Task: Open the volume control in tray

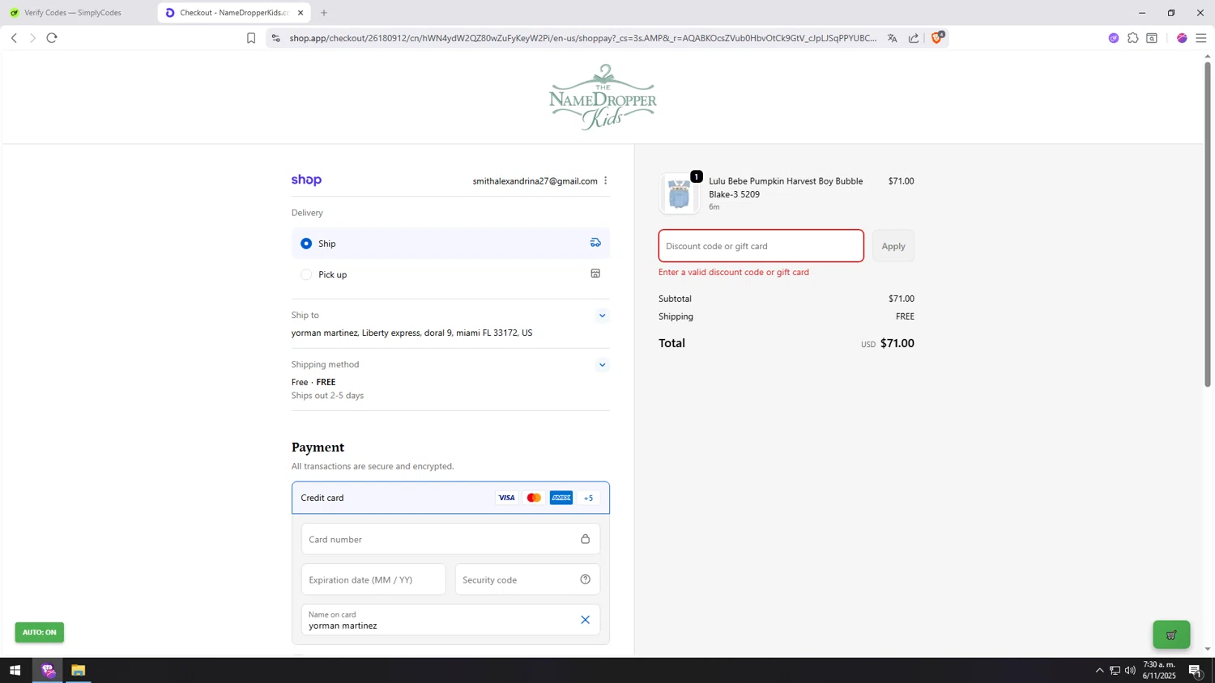Action: click(x=1130, y=671)
